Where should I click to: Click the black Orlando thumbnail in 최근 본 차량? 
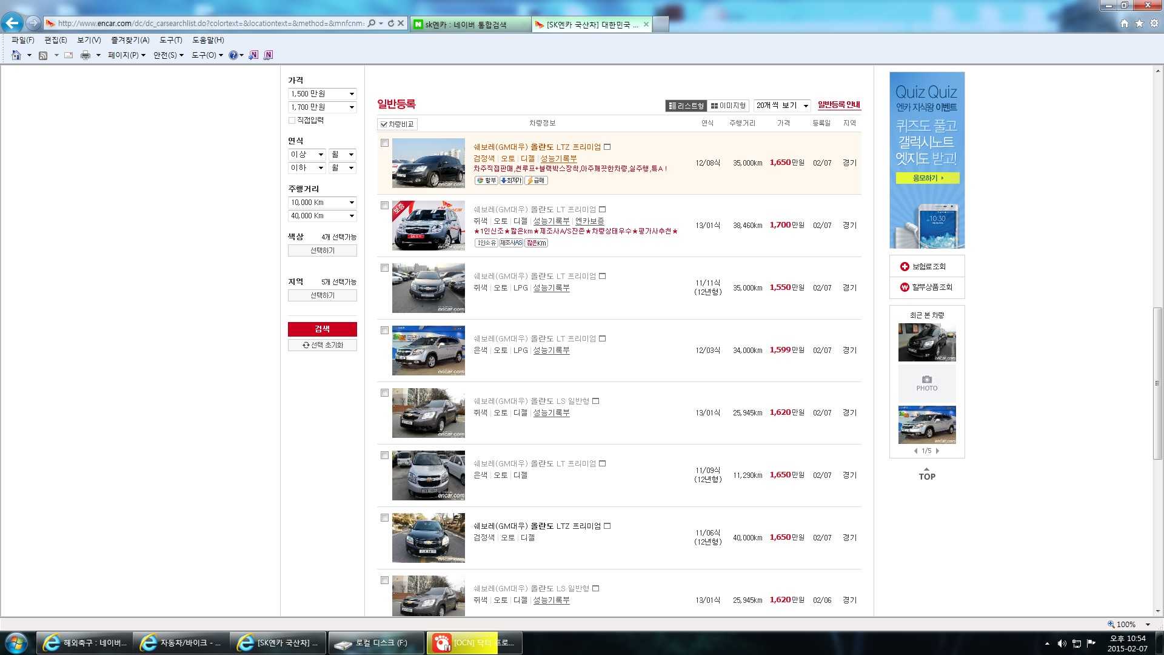(927, 343)
